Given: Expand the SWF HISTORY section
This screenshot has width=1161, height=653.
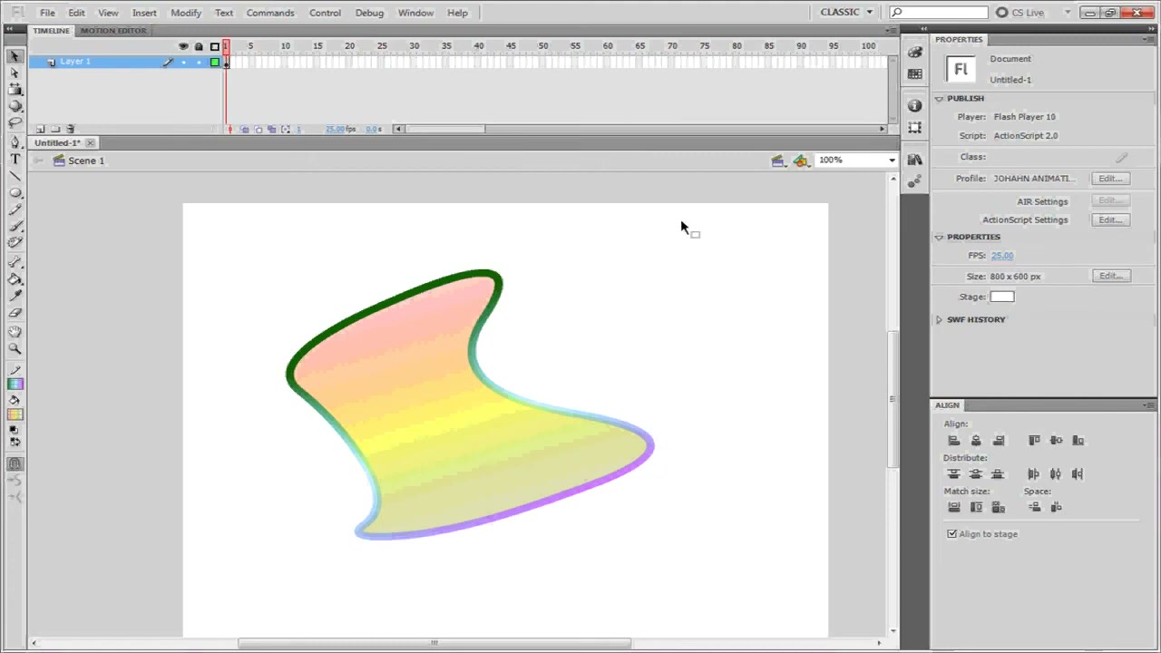Looking at the screenshot, I should pyautogui.click(x=940, y=320).
